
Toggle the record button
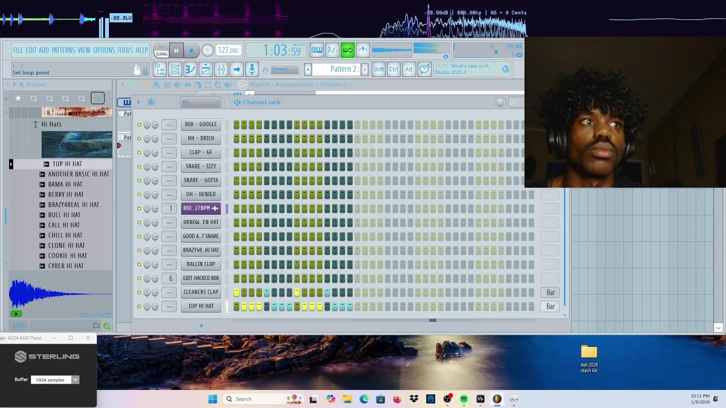(x=207, y=50)
